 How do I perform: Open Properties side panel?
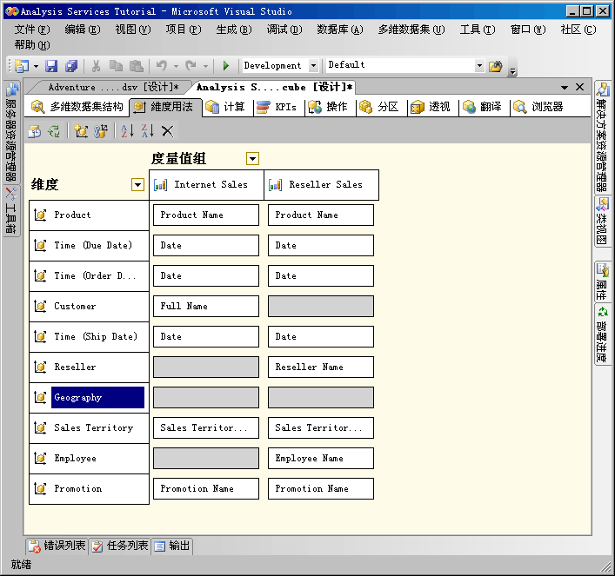[x=603, y=281]
